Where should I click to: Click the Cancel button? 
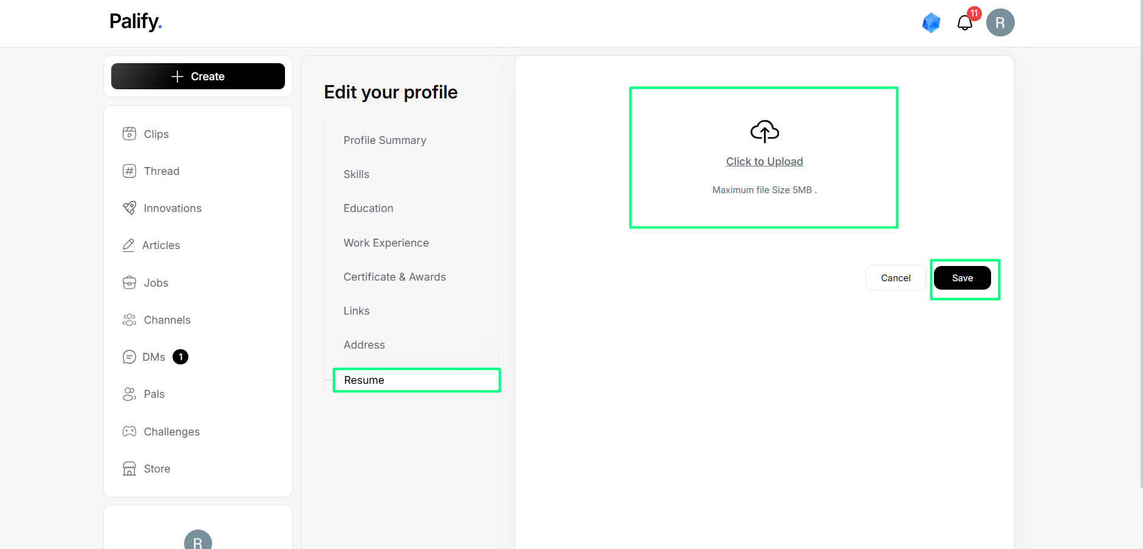tap(896, 278)
